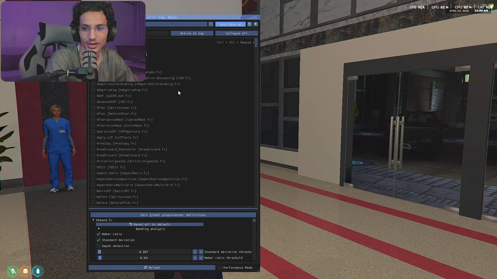This screenshot has height=279, width=497.
Task: Click the plus icon to add preset
Action: point(255,24)
